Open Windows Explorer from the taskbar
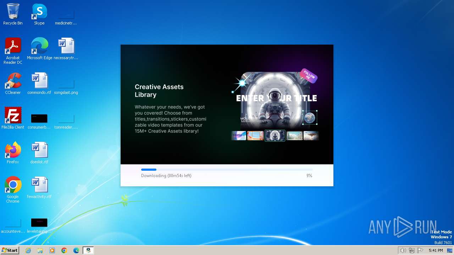Viewport: 454px width, 255px height. (40, 250)
